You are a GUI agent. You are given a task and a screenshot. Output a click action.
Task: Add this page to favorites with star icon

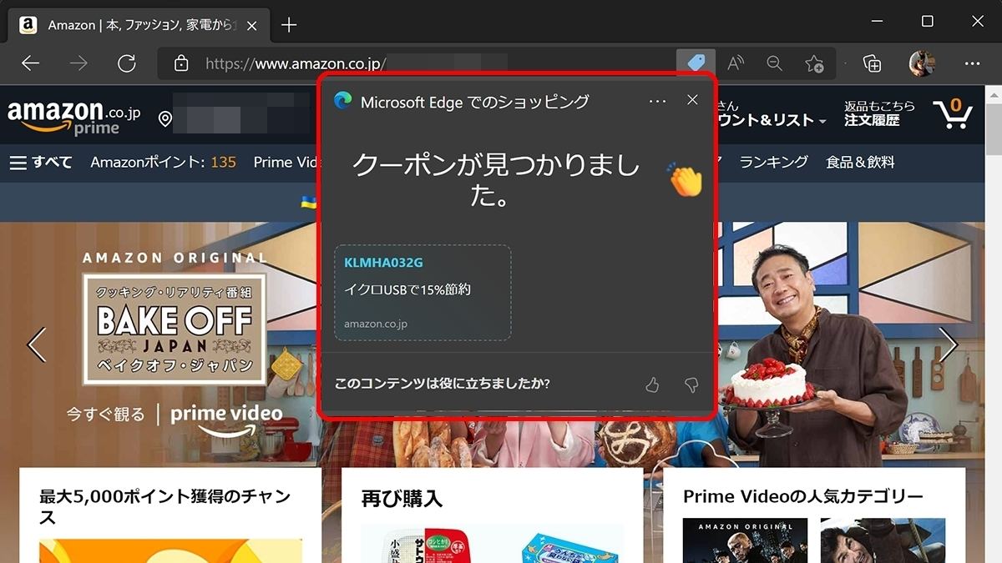(x=814, y=63)
